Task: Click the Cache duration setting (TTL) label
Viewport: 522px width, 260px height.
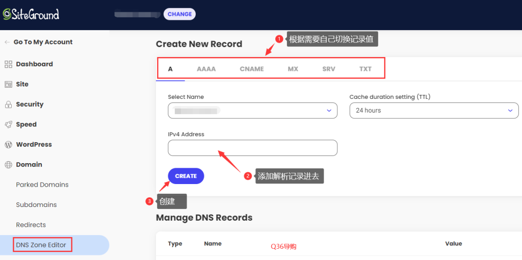Action: [x=390, y=97]
